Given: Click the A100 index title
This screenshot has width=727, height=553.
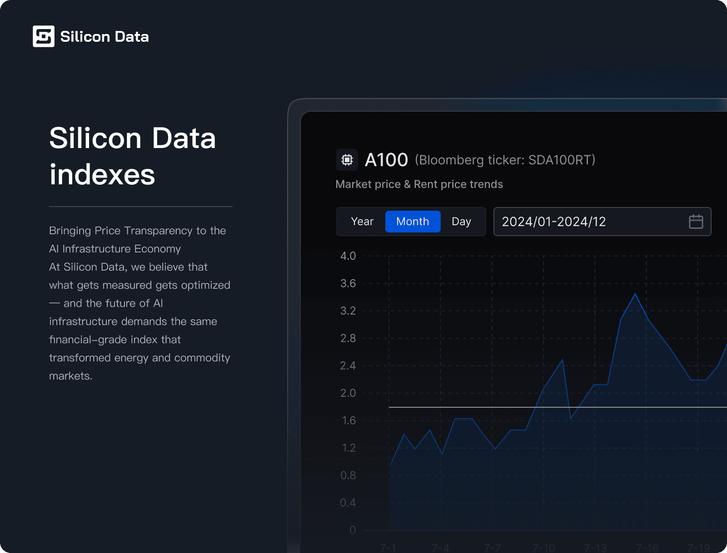Looking at the screenshot, I should pos(386,160).
